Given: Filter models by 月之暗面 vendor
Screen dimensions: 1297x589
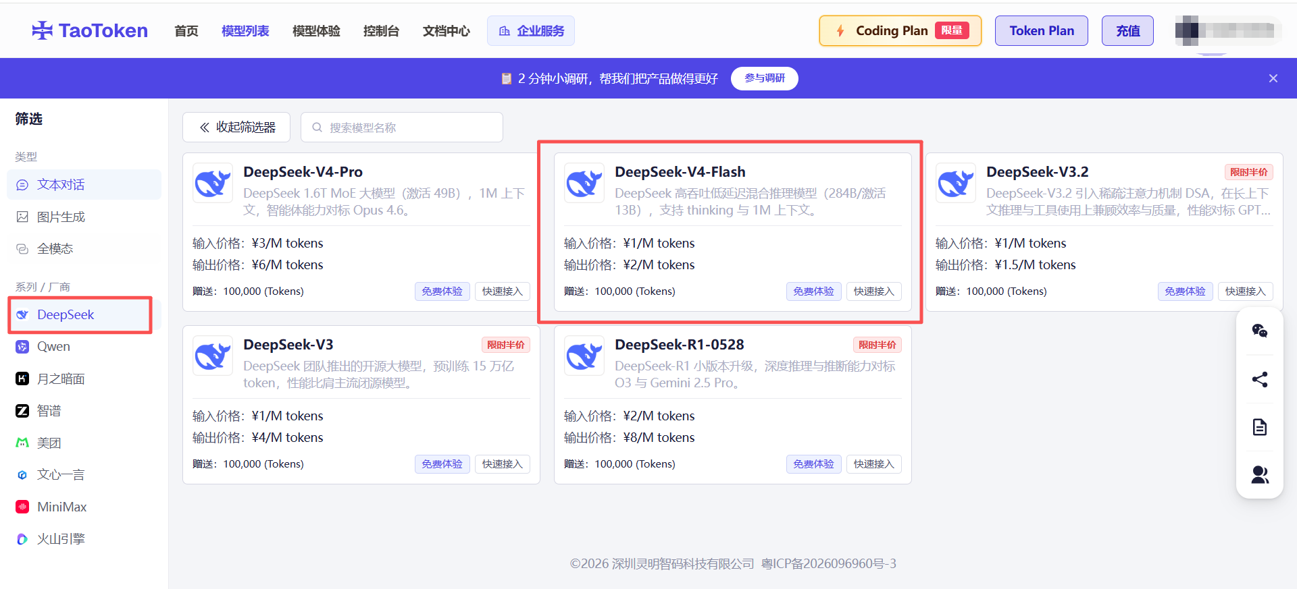Looking at the screenshot, I should (84, 378).
